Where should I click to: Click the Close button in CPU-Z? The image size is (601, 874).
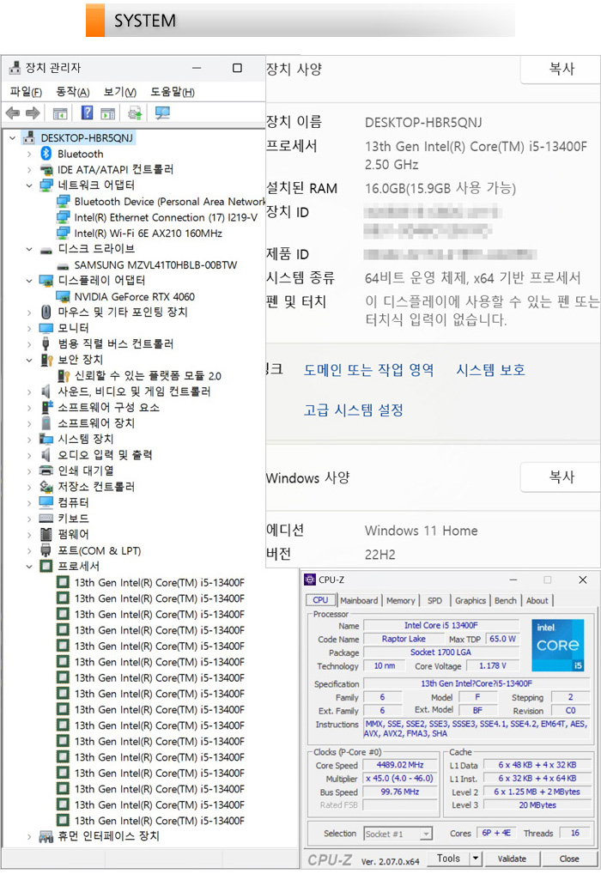point(568,859)
